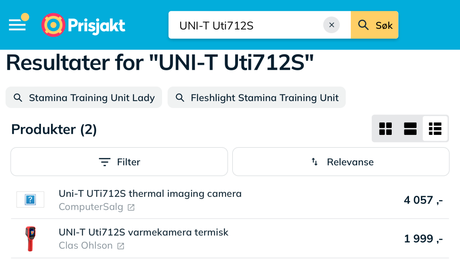Click the Prisjakt logo
Viewport: 460px width, 259px height.
pos(83,25)
